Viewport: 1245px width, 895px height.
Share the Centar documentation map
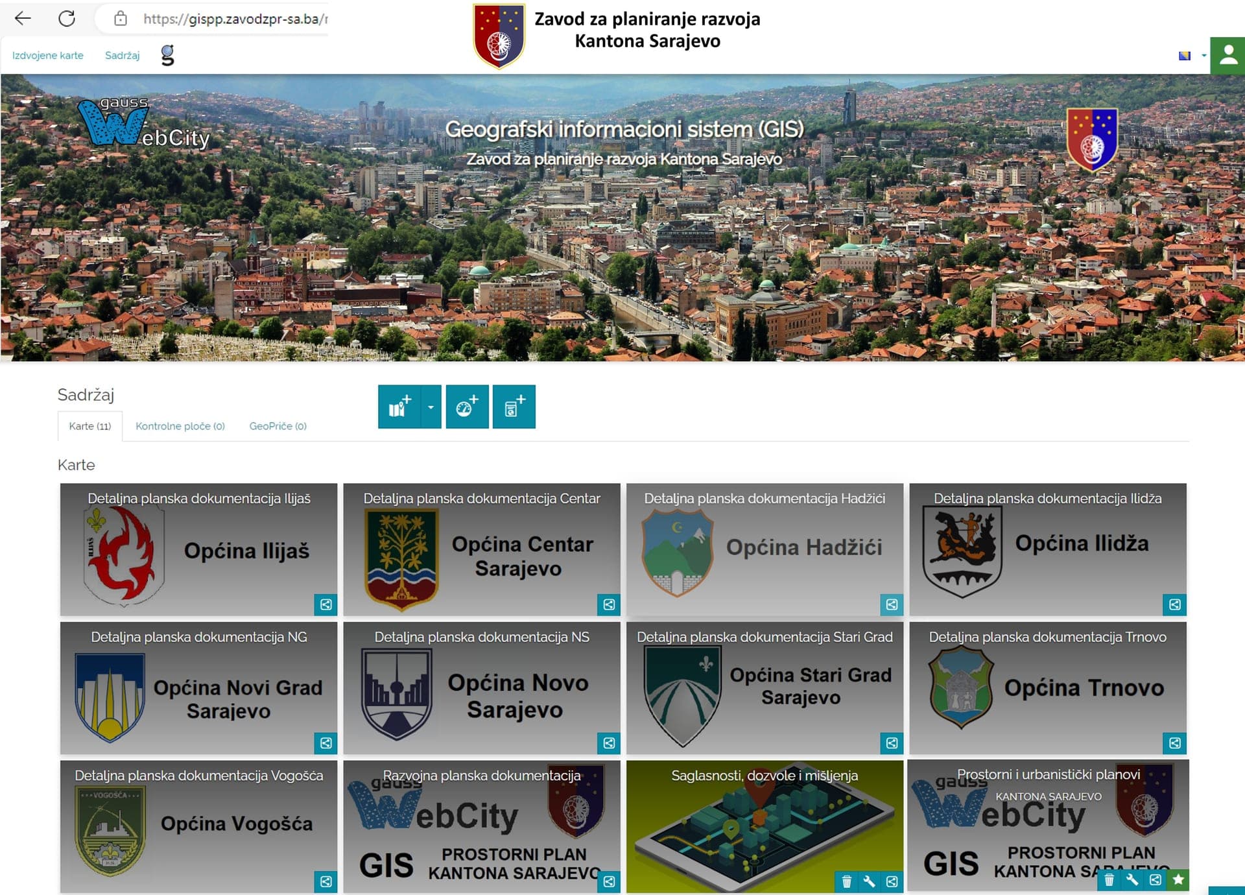[x=609, y=604]
